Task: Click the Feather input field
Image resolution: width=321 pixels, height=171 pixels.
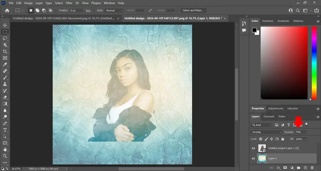Action: (x=76, y=11)
